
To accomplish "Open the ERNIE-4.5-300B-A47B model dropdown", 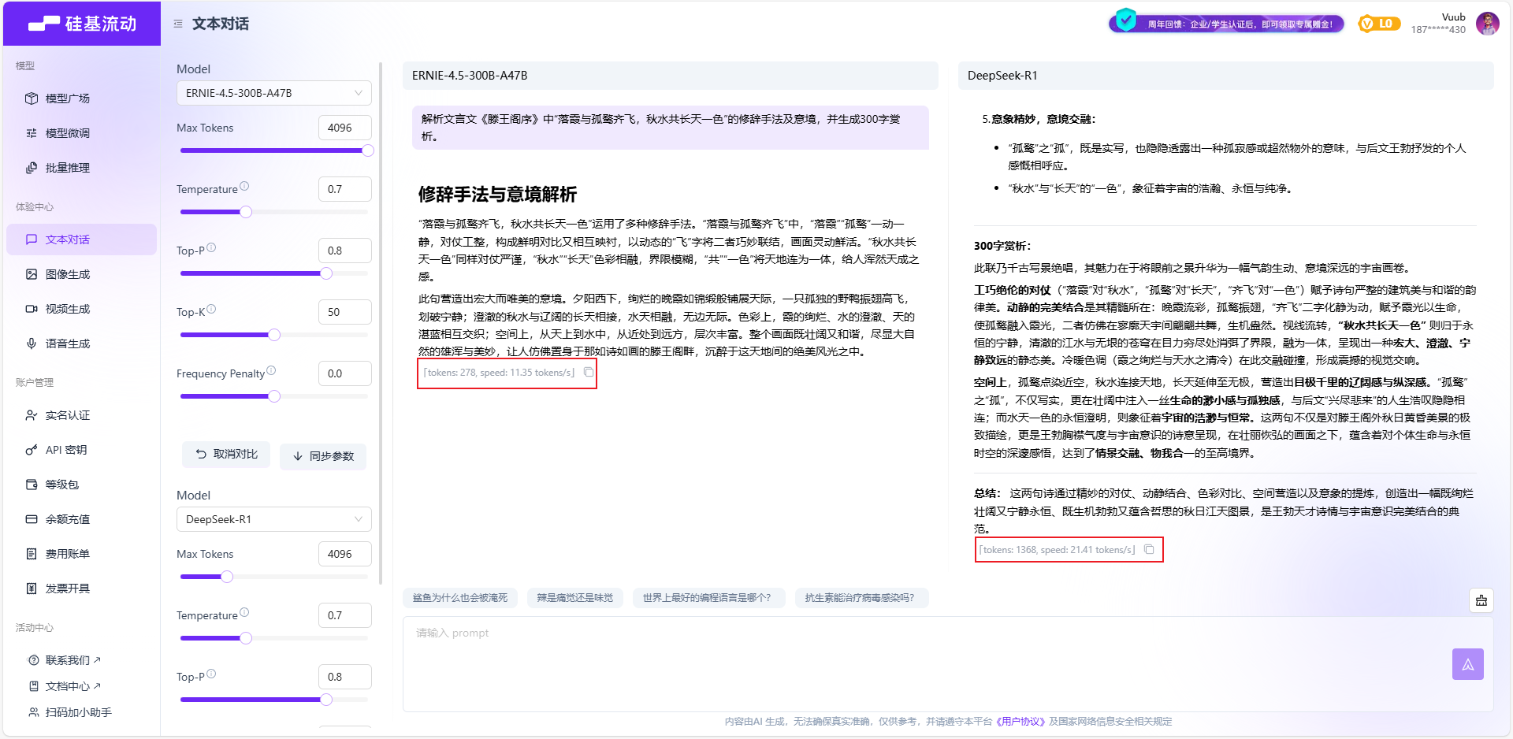I will [273, 92].
